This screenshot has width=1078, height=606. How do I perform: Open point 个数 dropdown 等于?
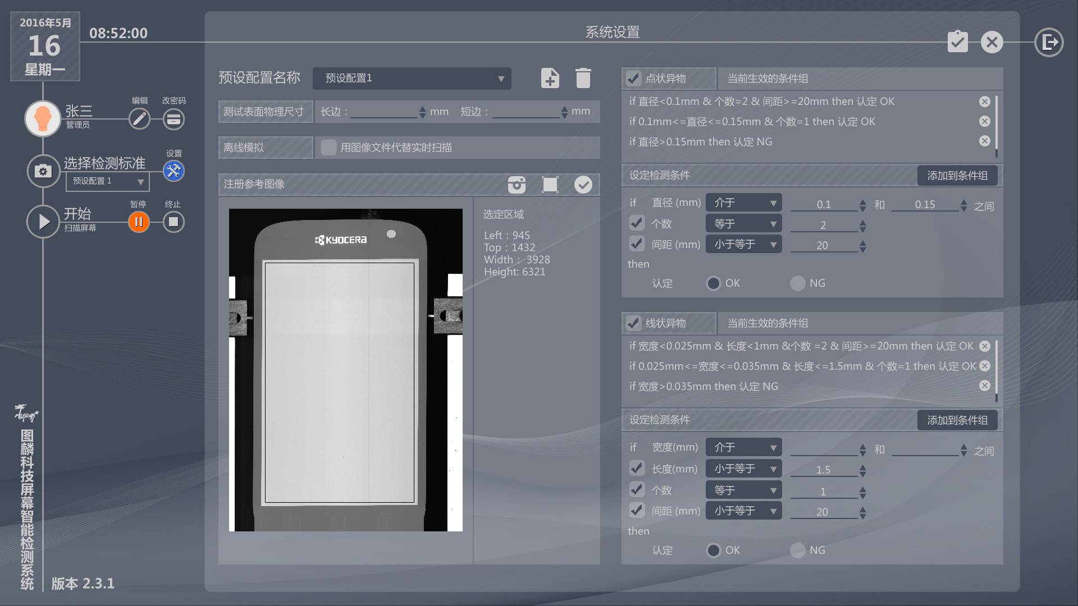point(743,224)
